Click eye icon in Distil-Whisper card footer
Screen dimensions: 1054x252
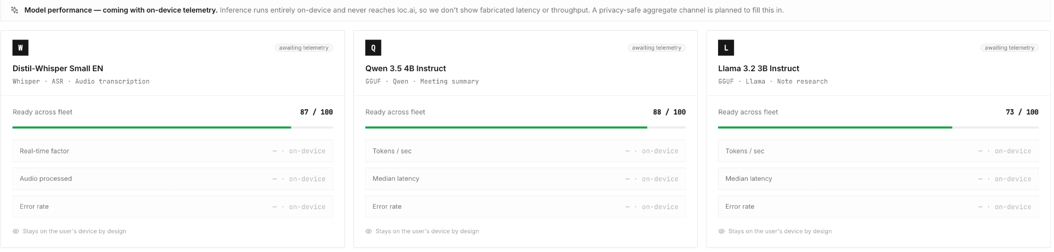pos(16,231)
